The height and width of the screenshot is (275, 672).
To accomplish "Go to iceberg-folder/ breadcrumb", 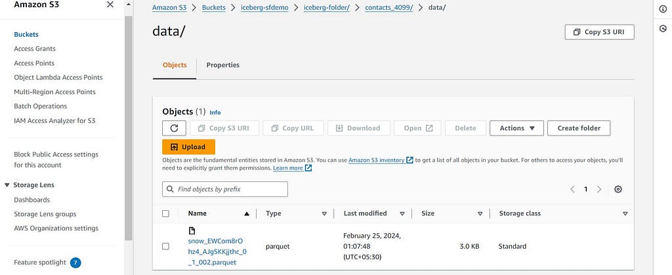I will [x=327, y=8].
